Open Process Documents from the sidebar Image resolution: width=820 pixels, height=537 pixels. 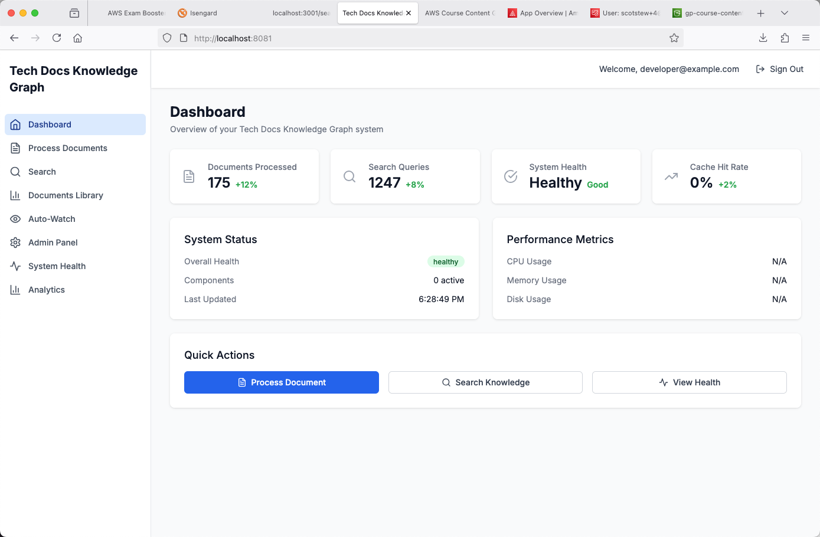tap(67, 148)
